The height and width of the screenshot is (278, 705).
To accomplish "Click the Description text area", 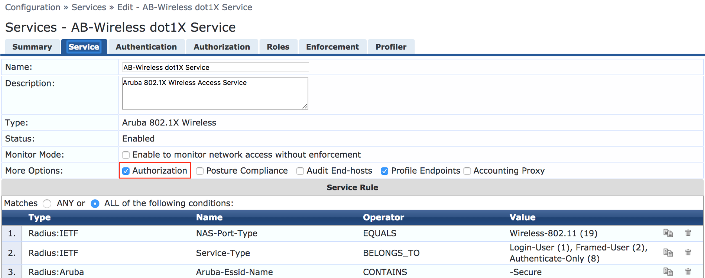I will click(215, 93).
